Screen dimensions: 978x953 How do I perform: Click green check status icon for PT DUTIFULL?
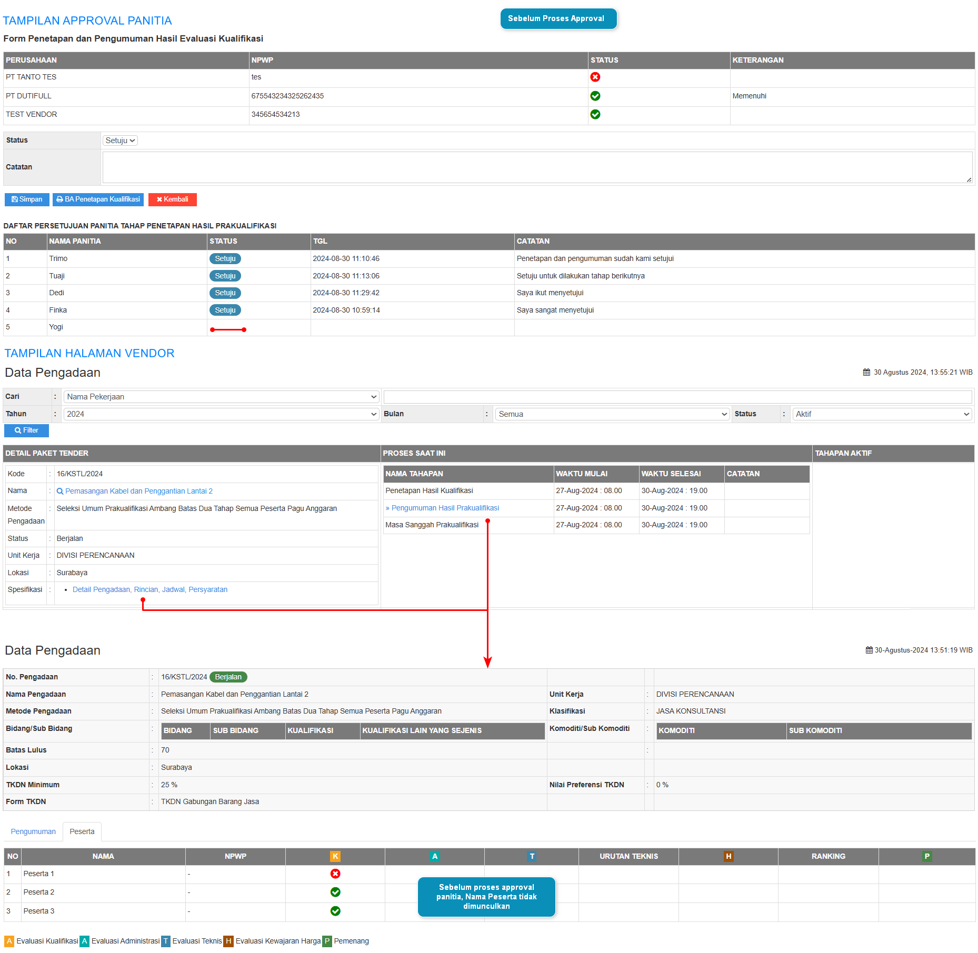[x=595, y=96]
